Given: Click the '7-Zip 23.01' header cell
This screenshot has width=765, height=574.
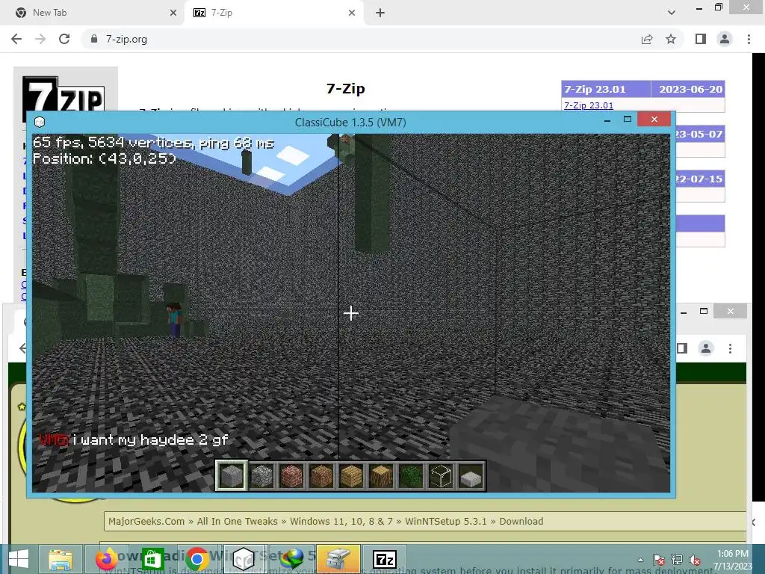Looking at the screenshot, I should point(606,90).
